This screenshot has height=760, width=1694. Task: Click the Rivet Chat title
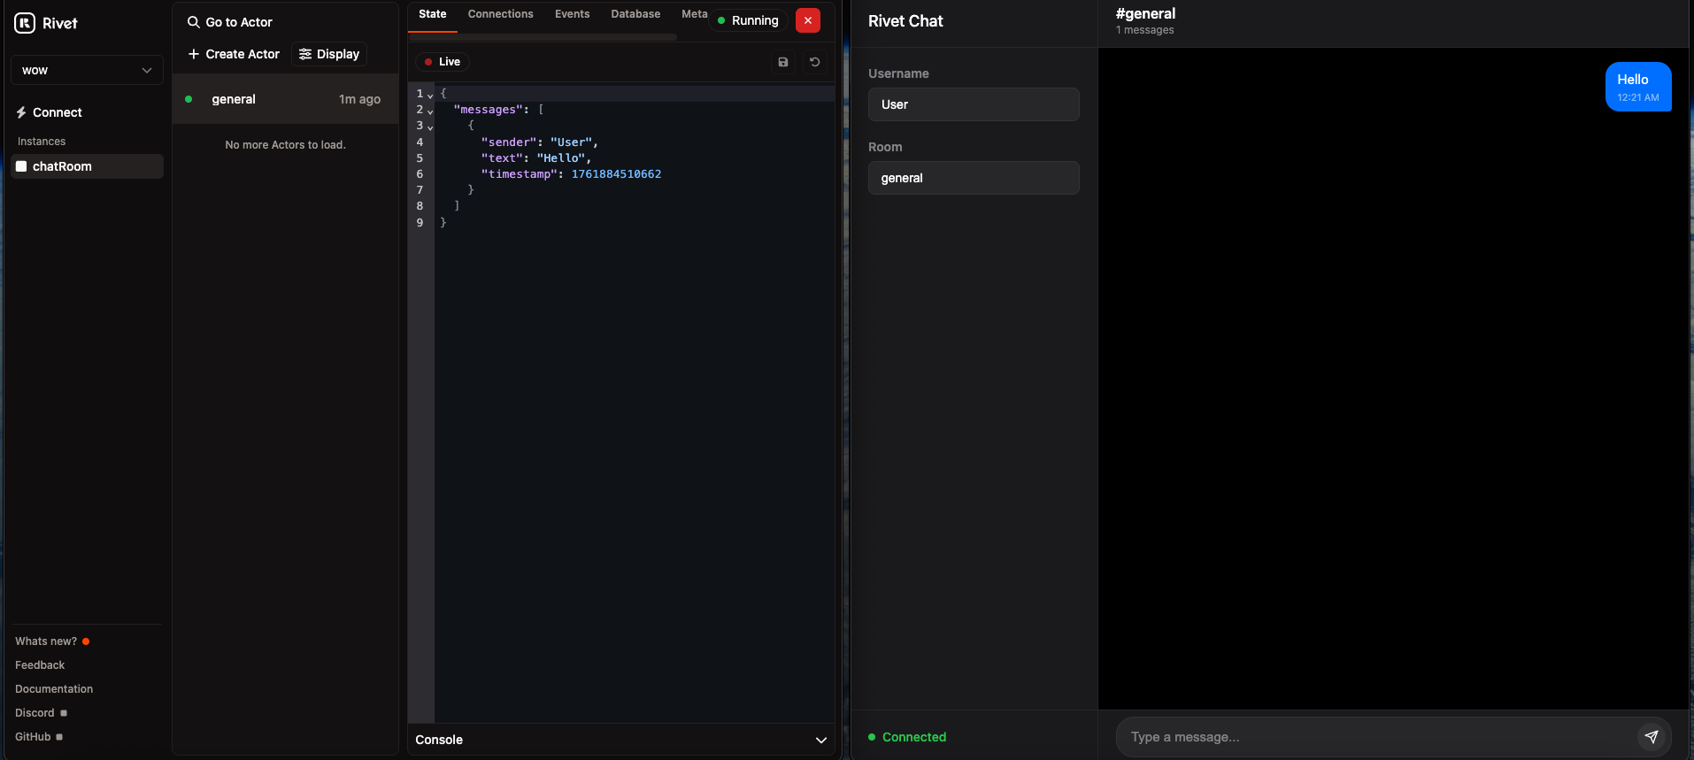(905, 21)
